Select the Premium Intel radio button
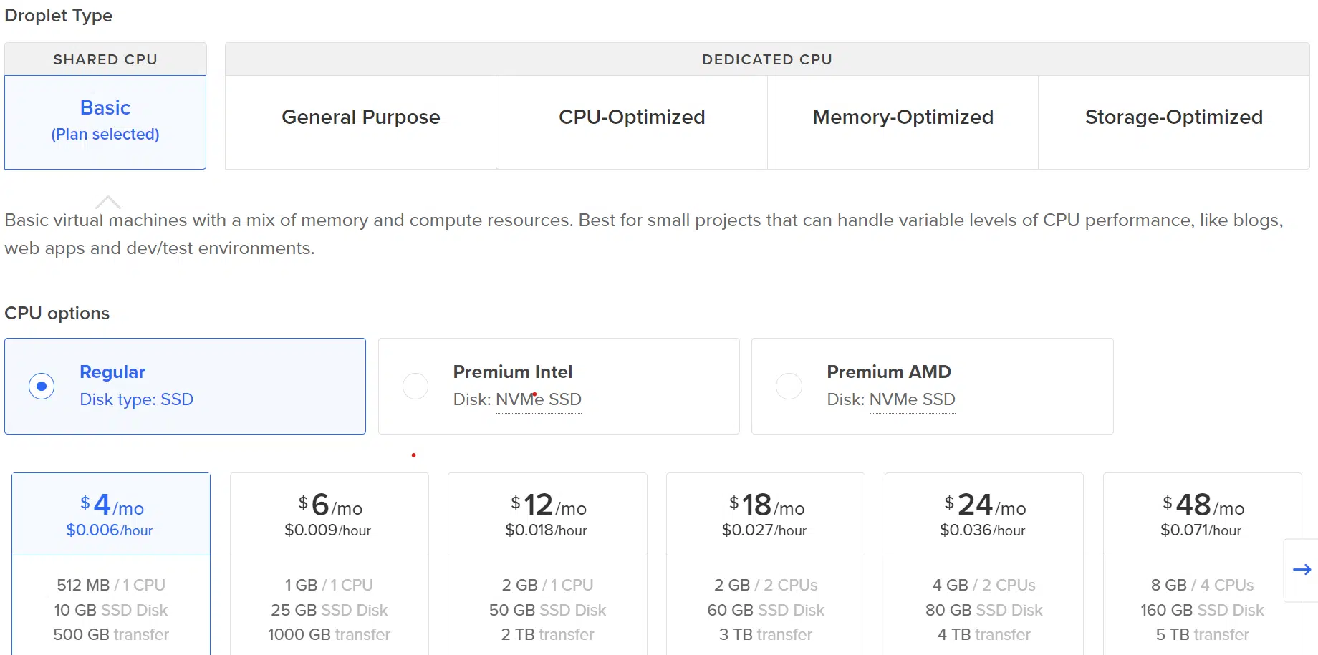Screen dimensions: 1318x655 (x=415, y=387)
